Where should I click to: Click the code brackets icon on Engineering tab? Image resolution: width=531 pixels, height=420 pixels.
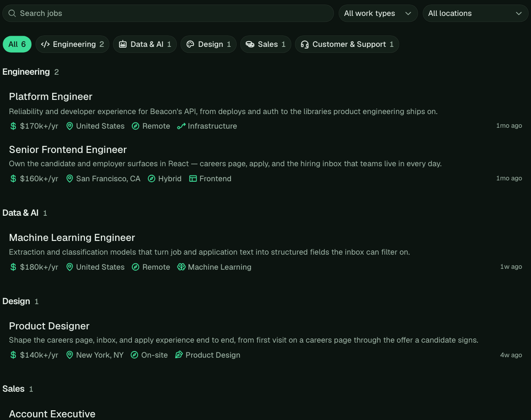45,44
